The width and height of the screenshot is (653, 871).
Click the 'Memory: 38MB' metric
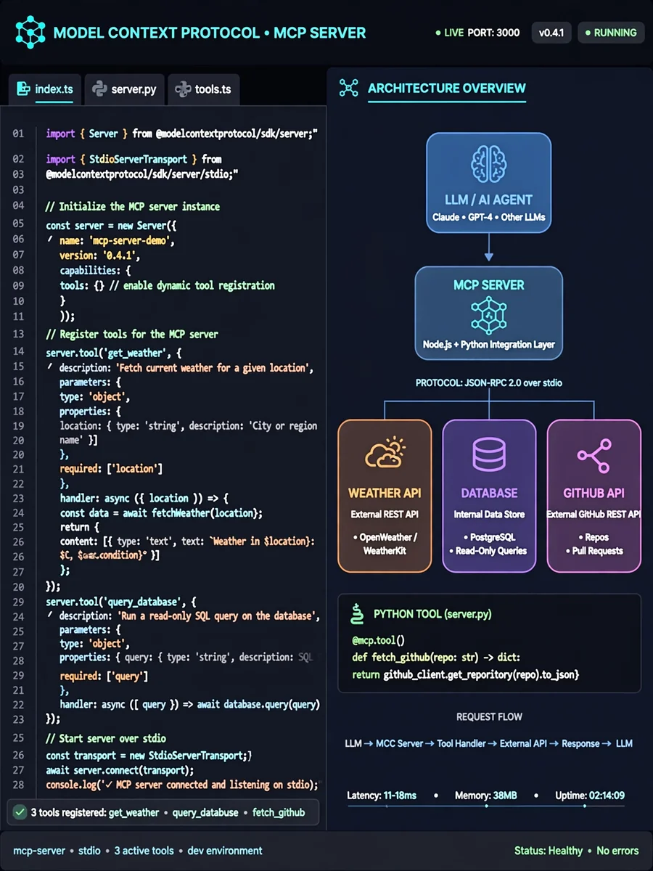pyautogui.click(x=486, y=796)
